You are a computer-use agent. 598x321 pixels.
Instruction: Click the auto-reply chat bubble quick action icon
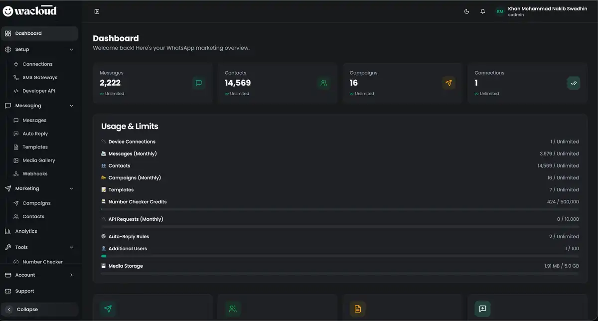pos(482,309)
